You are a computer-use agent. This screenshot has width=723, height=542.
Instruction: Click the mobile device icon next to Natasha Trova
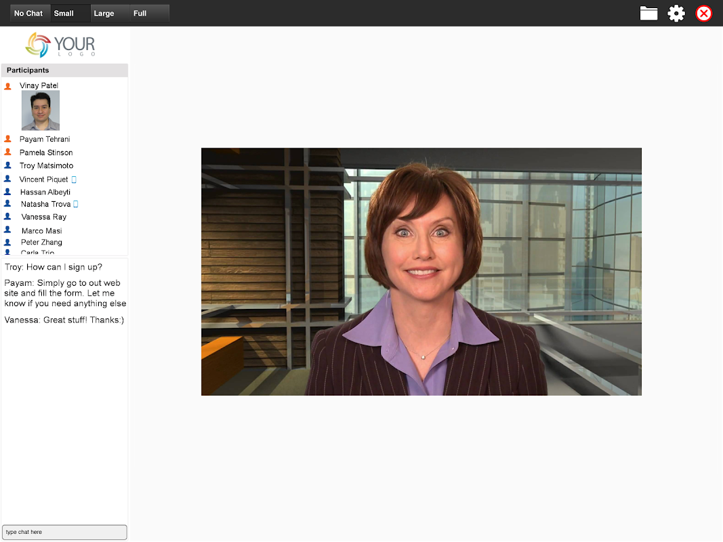76,204
